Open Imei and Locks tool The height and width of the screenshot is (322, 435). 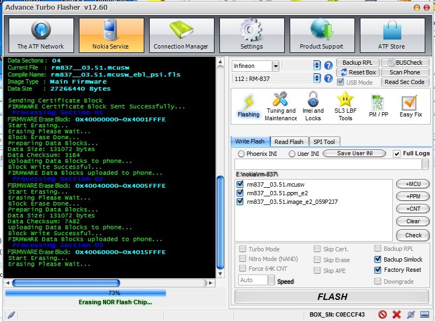pyautogui.click(x=313, y=106)
